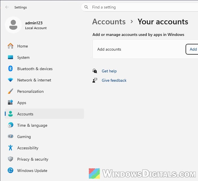Focus the Find a setting search box
Viewport: 198px width, 181px height.
point(139,7)
